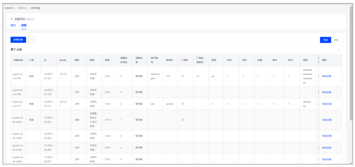Click 取消关联 for bj-prev-node-oc001
Image resolution: width=355 pixels, height=167 pixels.
point(327,120)
